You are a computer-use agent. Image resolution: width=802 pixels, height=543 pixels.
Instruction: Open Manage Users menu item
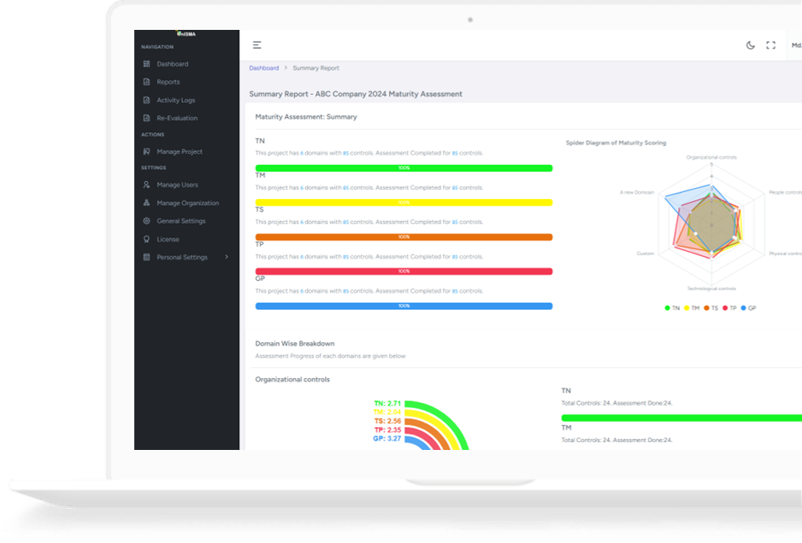click(178, 185)
